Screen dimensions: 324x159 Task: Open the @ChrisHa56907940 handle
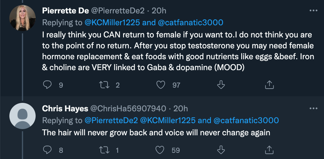coord(128,108)
